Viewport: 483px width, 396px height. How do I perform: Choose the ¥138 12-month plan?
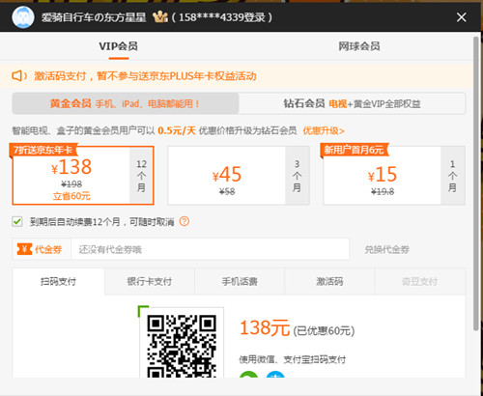pyautogui.click(x=83, y=176)
